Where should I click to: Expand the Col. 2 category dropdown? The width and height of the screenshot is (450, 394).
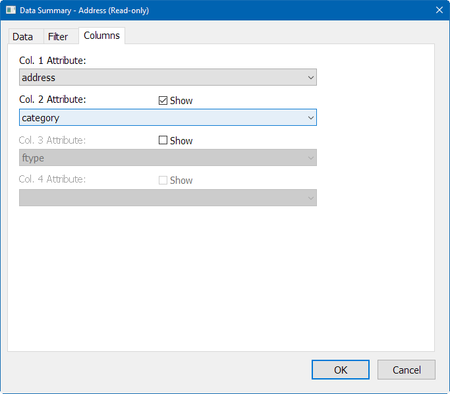pos(168,118)
